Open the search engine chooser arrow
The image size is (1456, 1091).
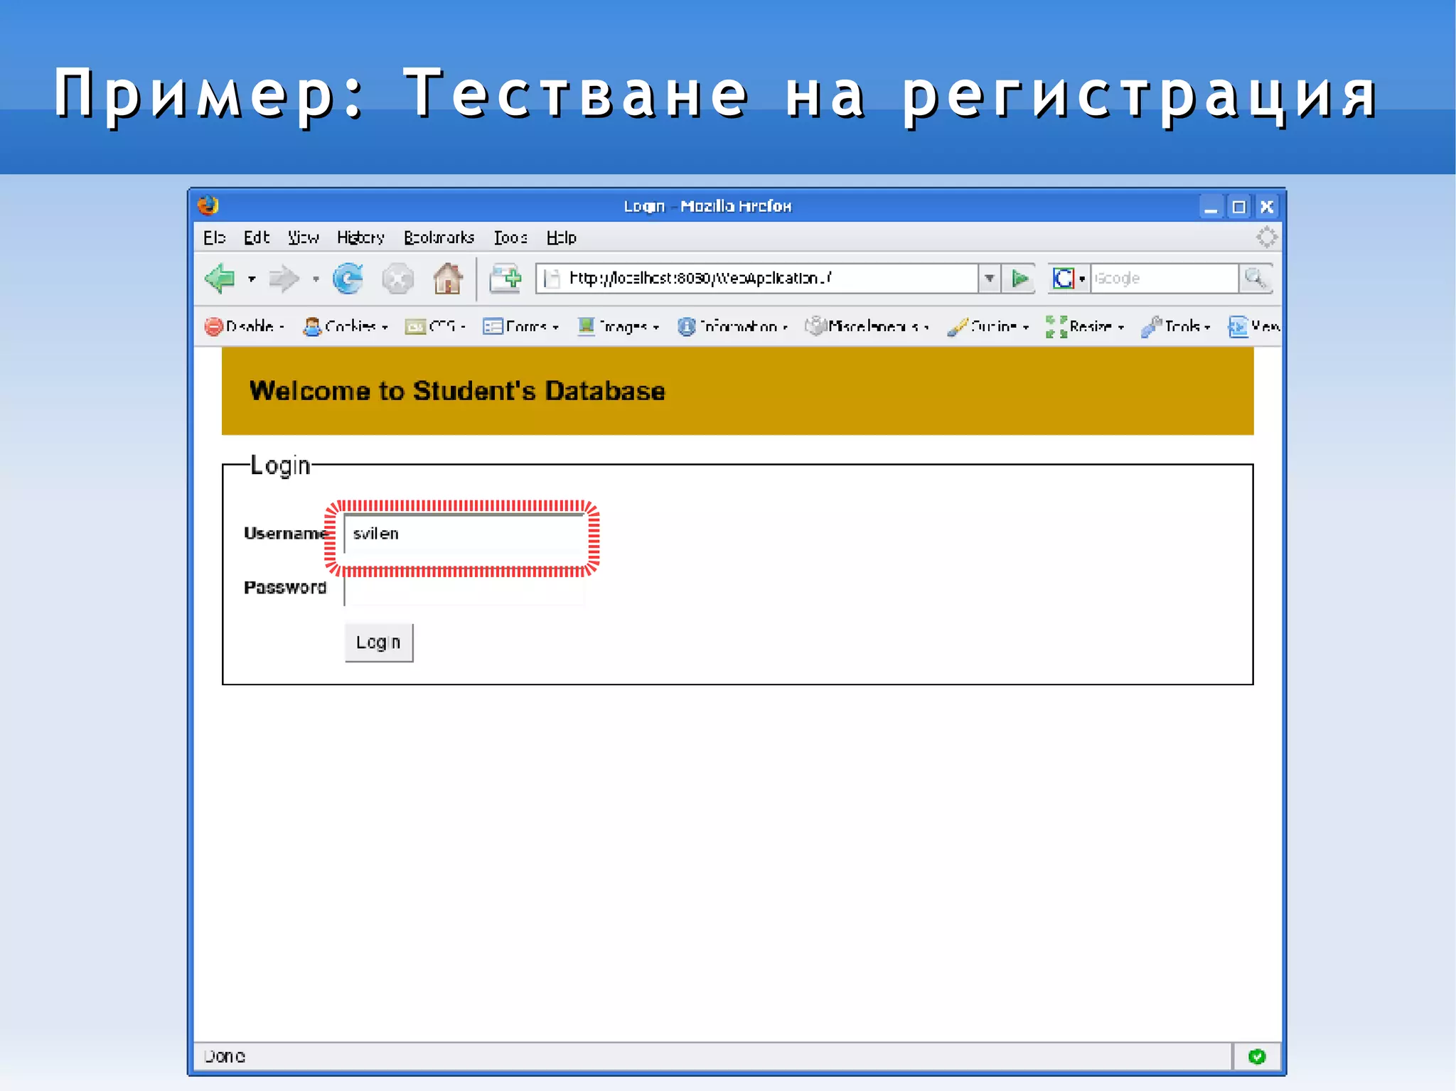(1082, 279)
